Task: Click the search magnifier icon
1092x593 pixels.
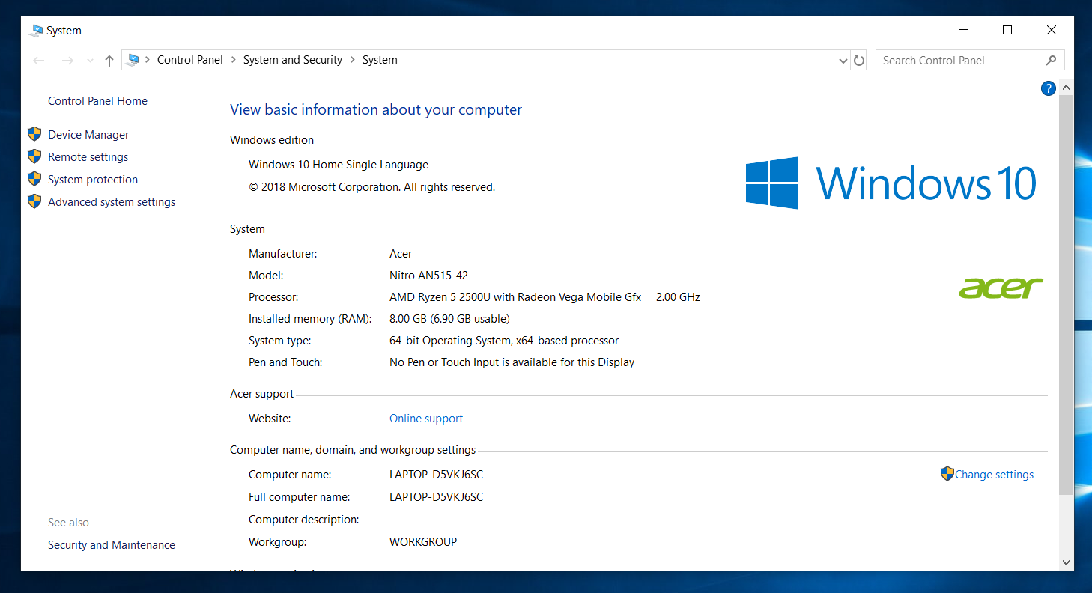Action: point(1051,61)
